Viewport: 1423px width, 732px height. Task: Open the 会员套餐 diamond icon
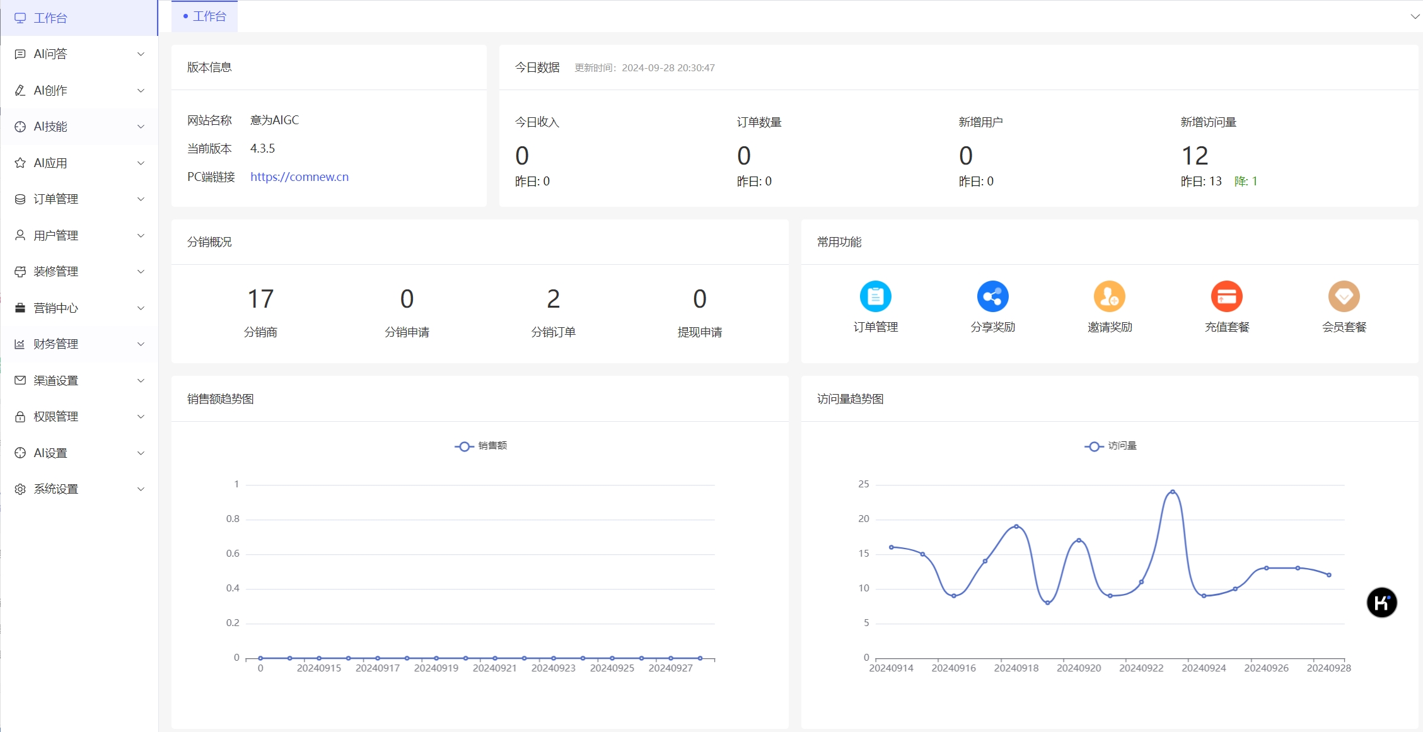pos(1344,296)
